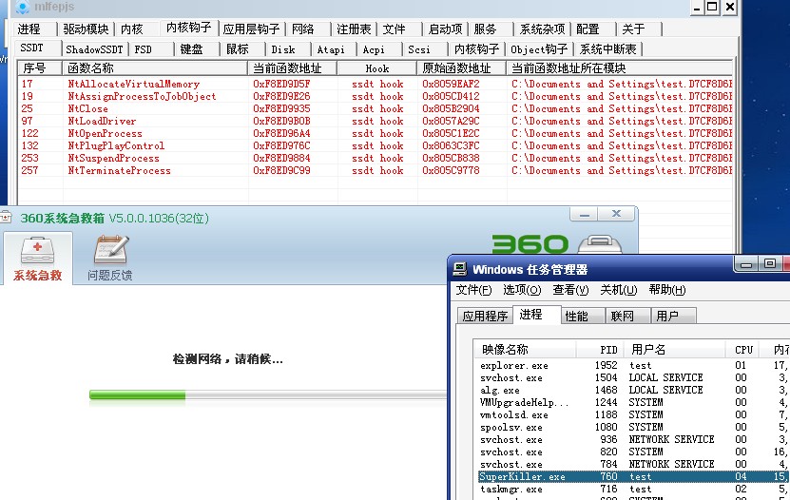Open the 关机(U) menu

[619, 290]
